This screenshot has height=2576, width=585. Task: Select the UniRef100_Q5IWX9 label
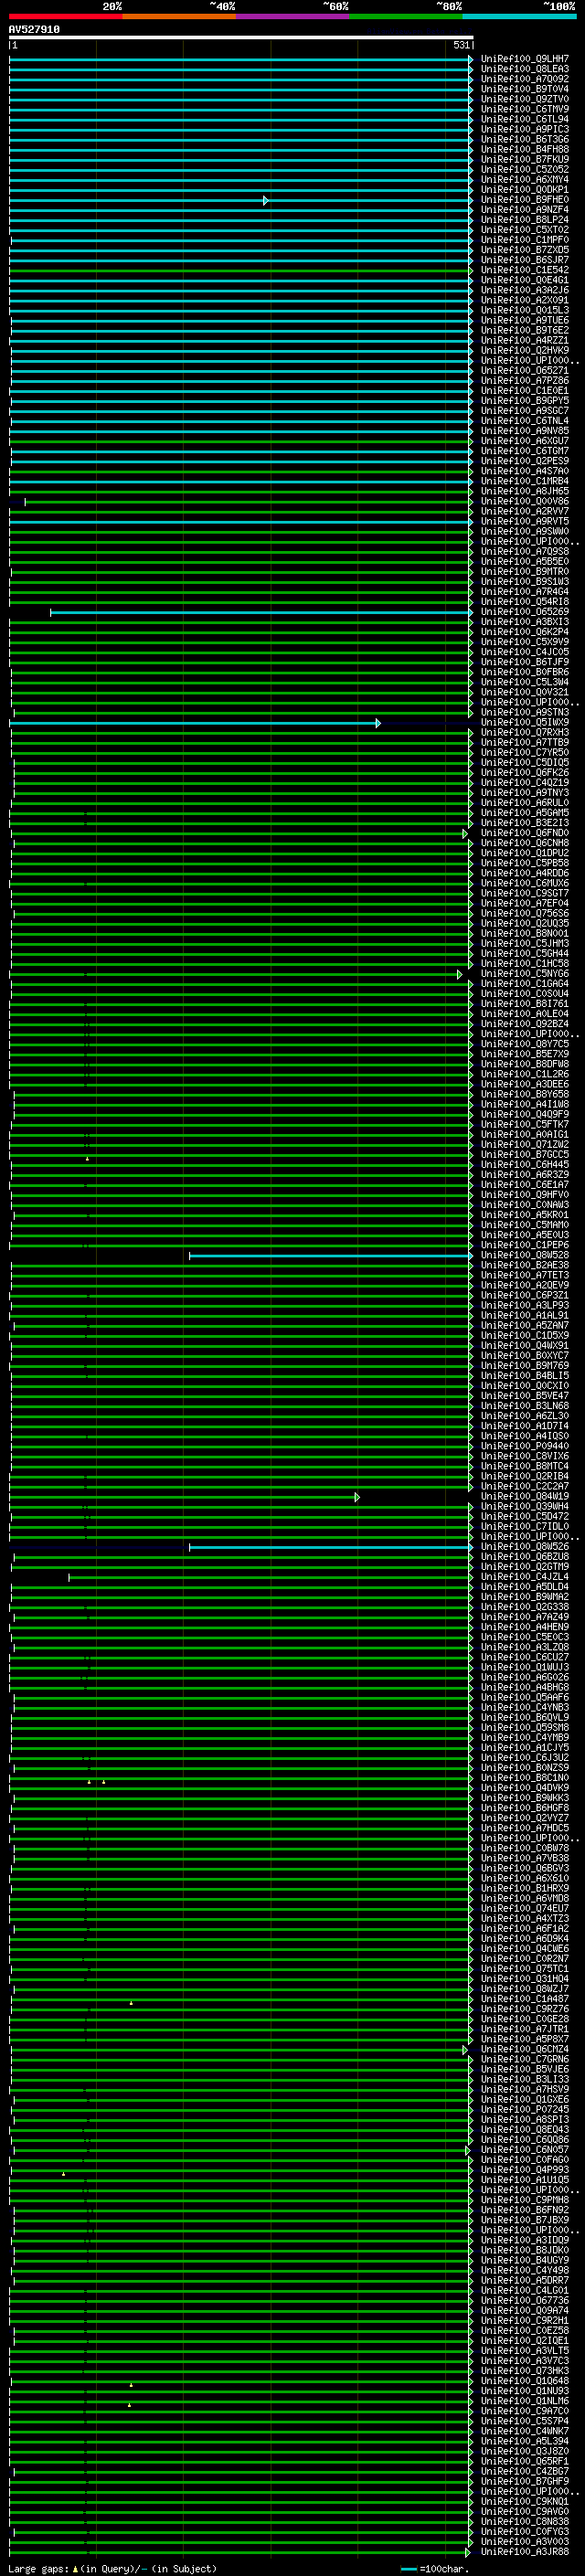(x=525, y=722)
